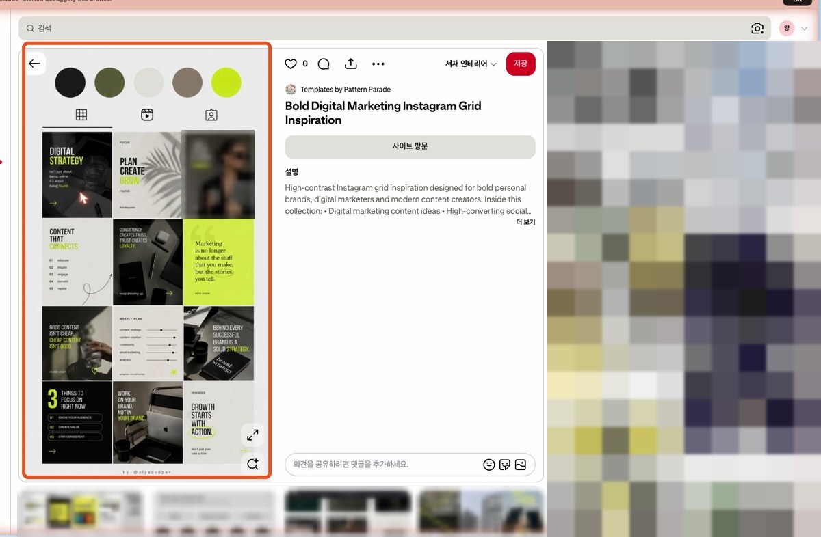This screenshot has height=537, width=821.
Task: Like the pin with the heart icon
Action: click(x=291, y=64)
